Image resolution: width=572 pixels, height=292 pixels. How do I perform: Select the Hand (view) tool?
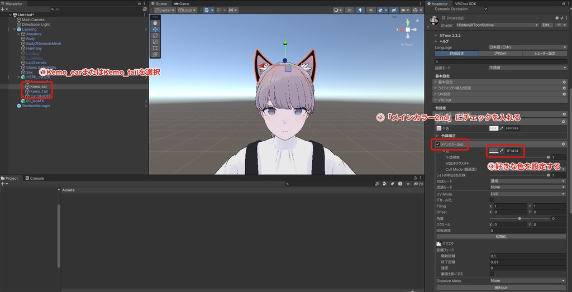(x=155, y=23)
